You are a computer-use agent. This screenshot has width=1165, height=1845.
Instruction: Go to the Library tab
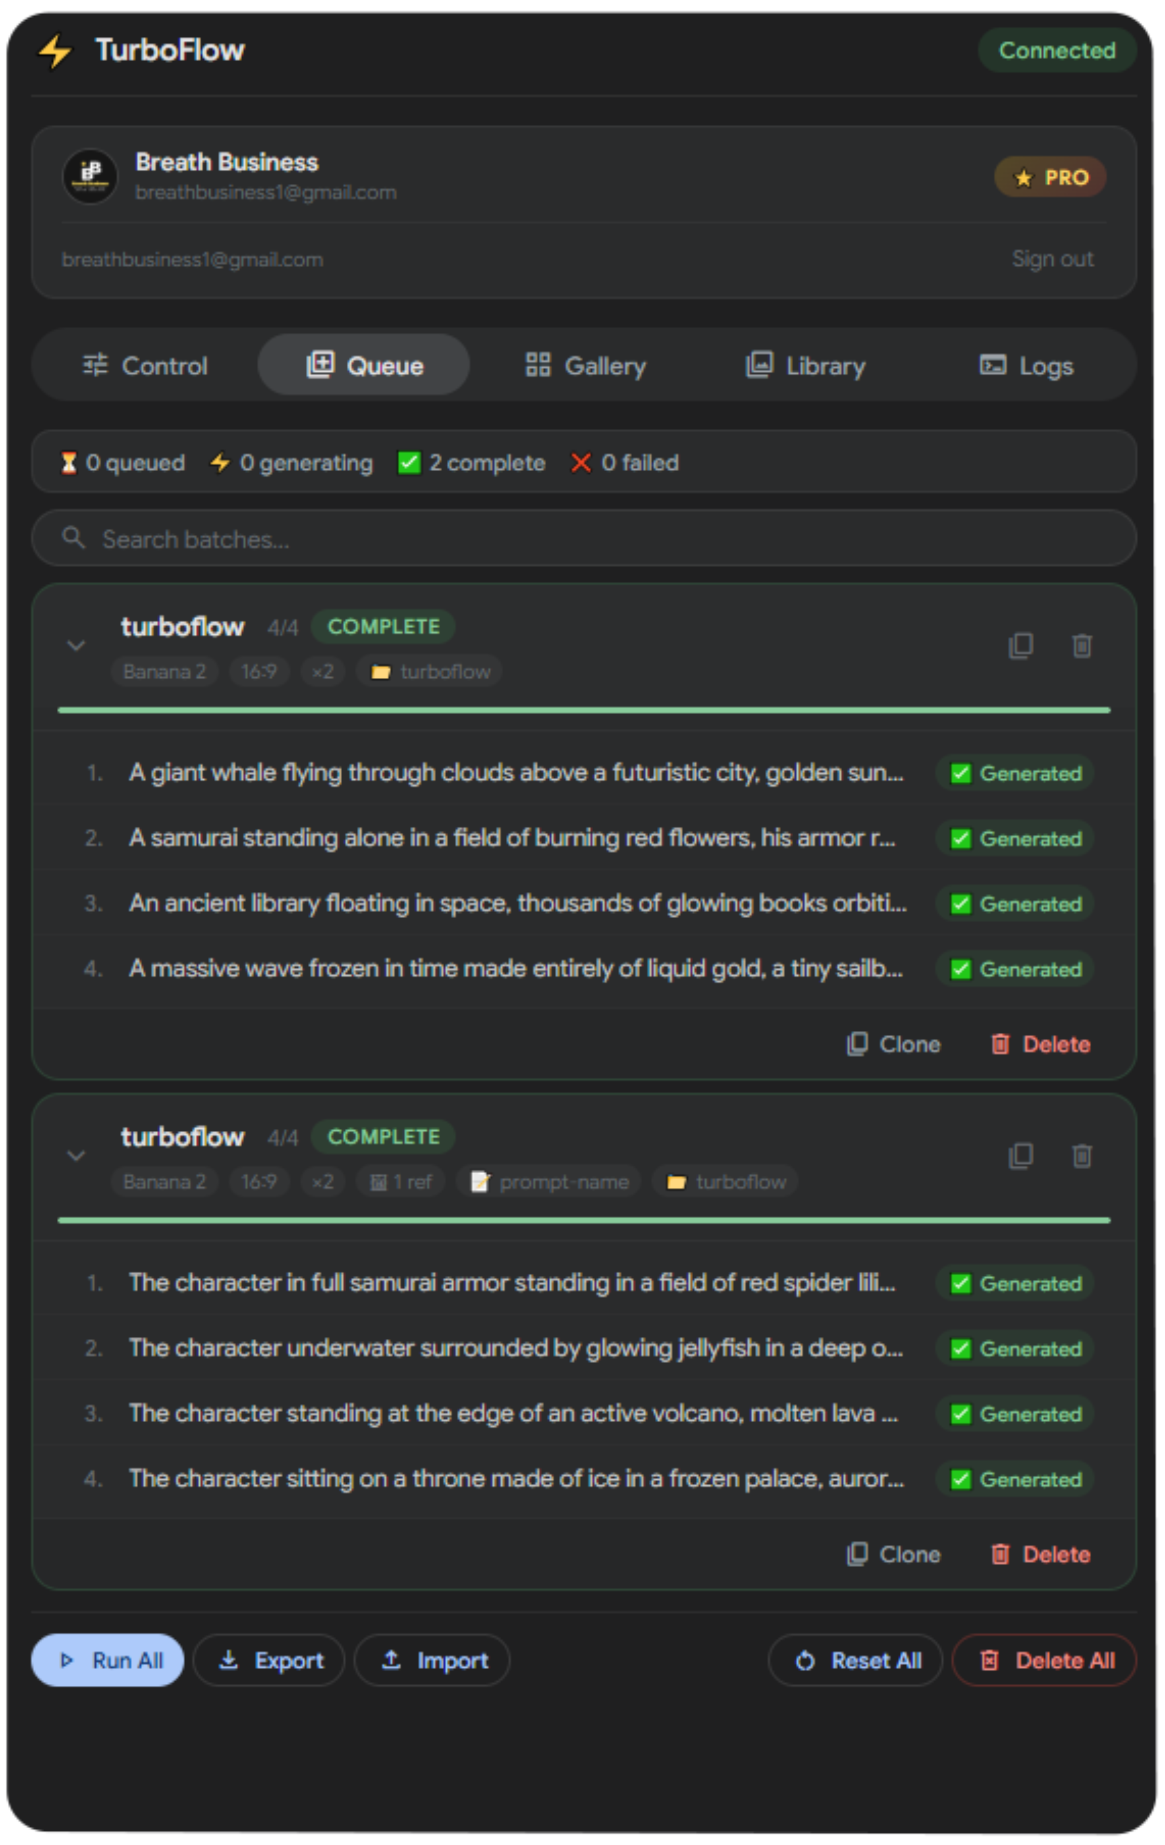[x=806, y=366]
